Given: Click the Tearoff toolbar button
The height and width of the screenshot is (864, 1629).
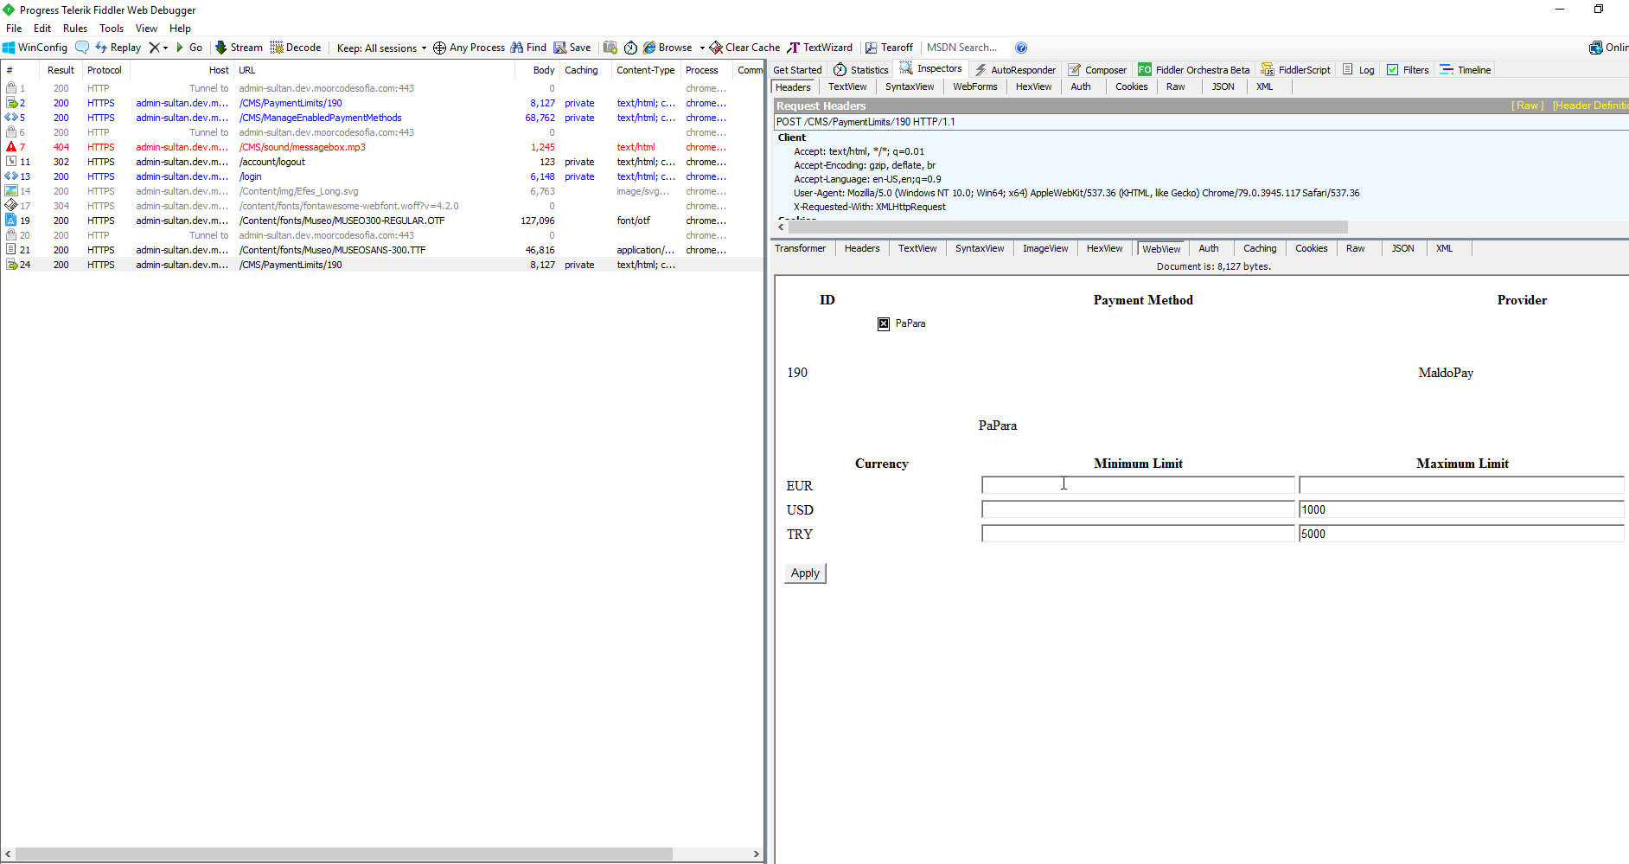Looking at the screenshot, I should (889, 48).
